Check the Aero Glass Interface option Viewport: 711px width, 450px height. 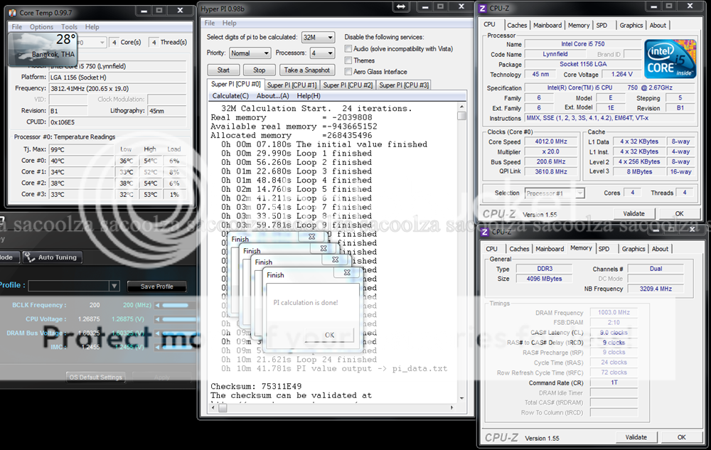pos(348,72)
